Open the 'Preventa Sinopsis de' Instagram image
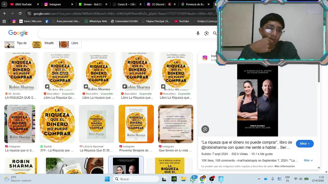Screen dimensions: 328x184 pos(136,124)
